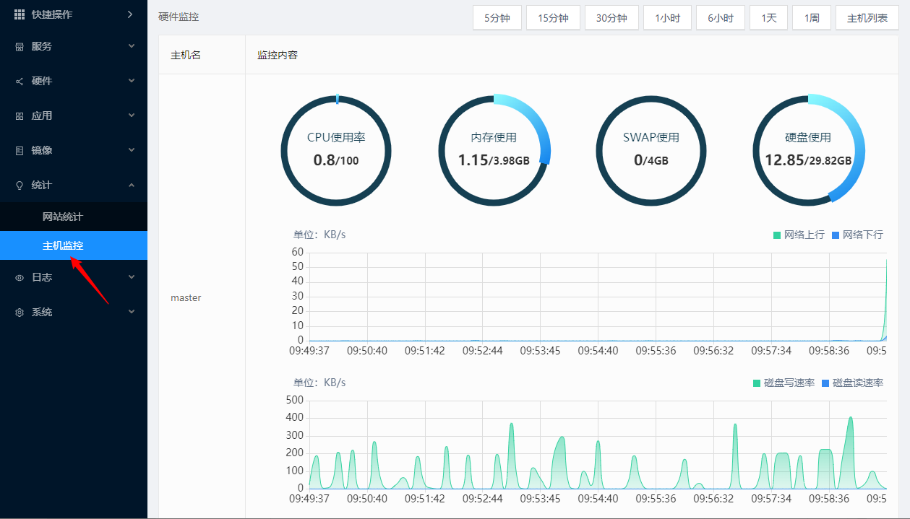Toggle 磁盘读速率 legend series

pyautogui.click(x=852, y=383)
